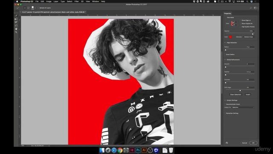Open the Output To dropdown
This screenshot has width=273, height=154.
(243, 107)
